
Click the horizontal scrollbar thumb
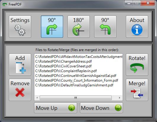click(x=76, y=98)
